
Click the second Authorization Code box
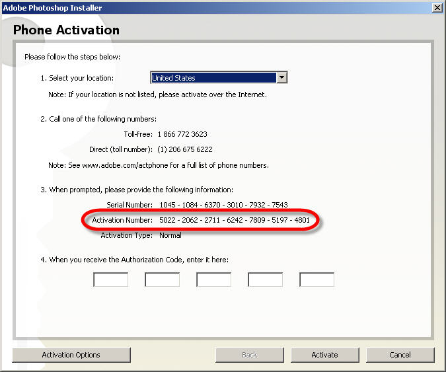(162, 279)
